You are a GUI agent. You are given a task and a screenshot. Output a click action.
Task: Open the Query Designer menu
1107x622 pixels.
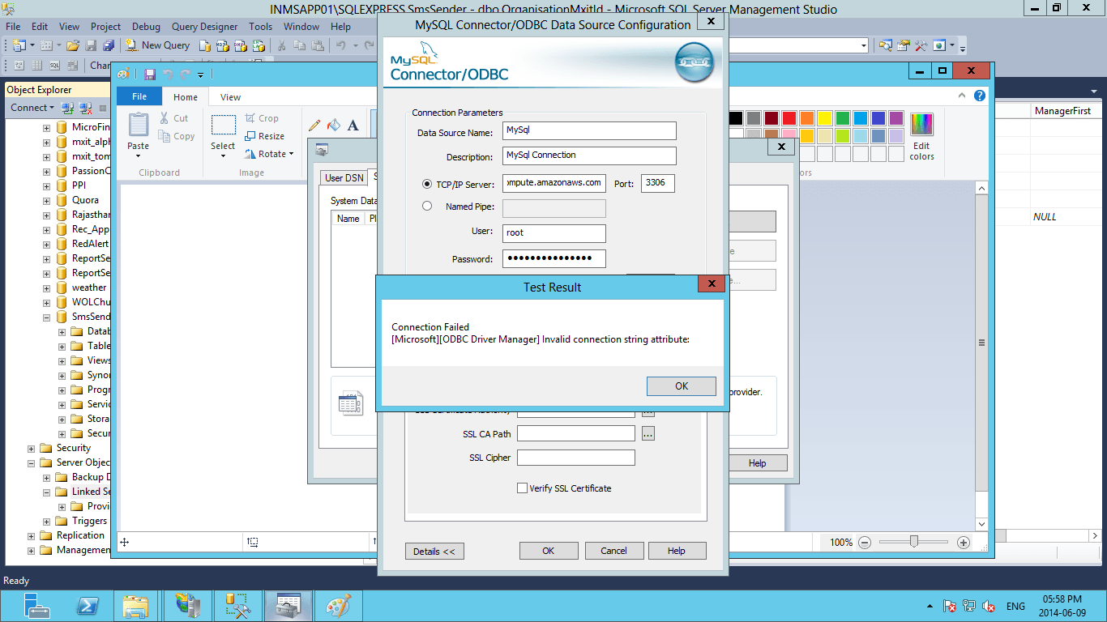point(204,27)
